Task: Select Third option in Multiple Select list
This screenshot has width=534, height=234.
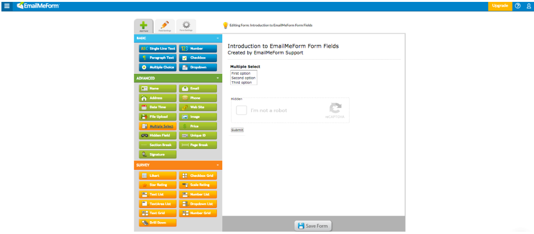Action: click(242, 82)
